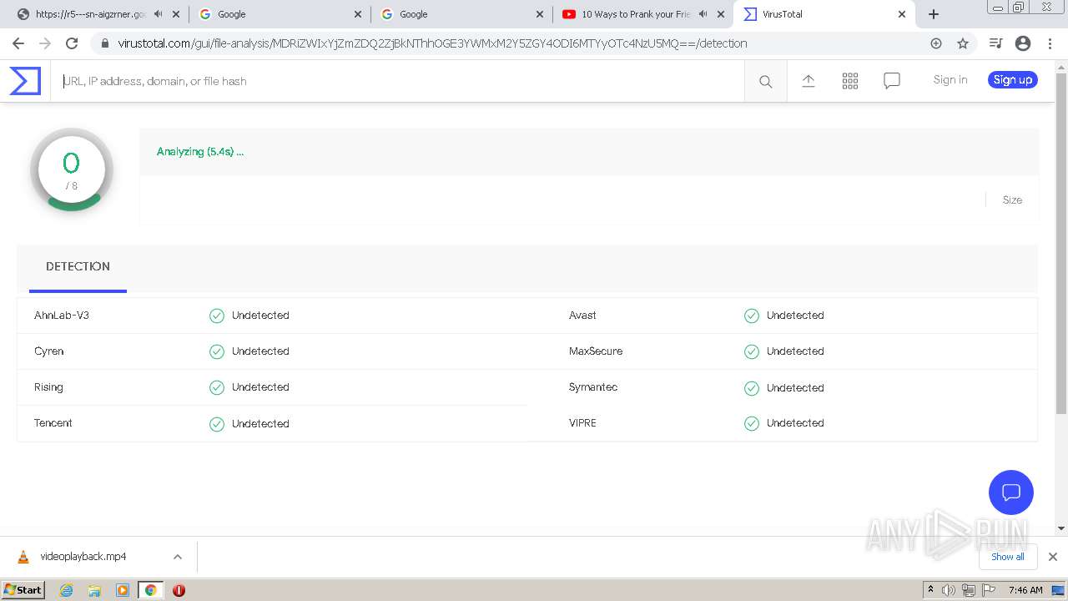Click the taskbar clock 7:46 AM
Screen dimensions: 1068x601
pos(1025,590)
